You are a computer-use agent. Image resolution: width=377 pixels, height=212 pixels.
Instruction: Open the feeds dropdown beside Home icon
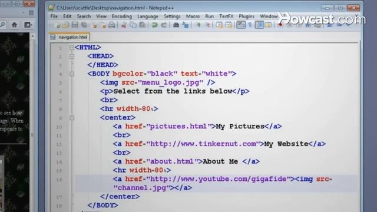coord(28,25)
